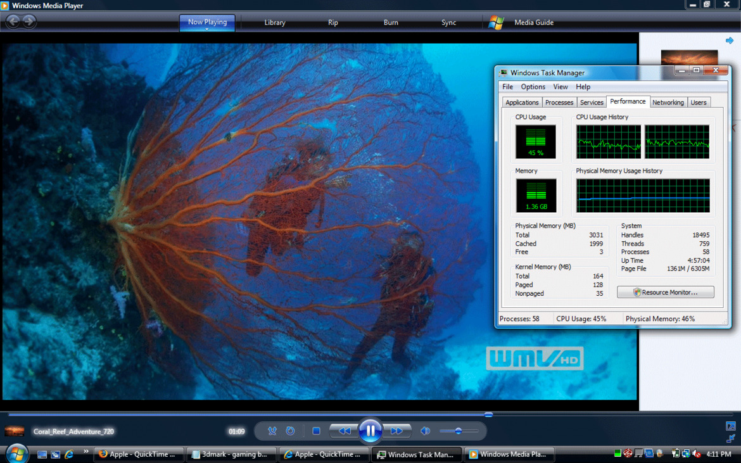The width and height of the screenshot is (741, 463).
Task: Switch to the Applications tab
Action: pyautogui.click(x=522, y=103)
